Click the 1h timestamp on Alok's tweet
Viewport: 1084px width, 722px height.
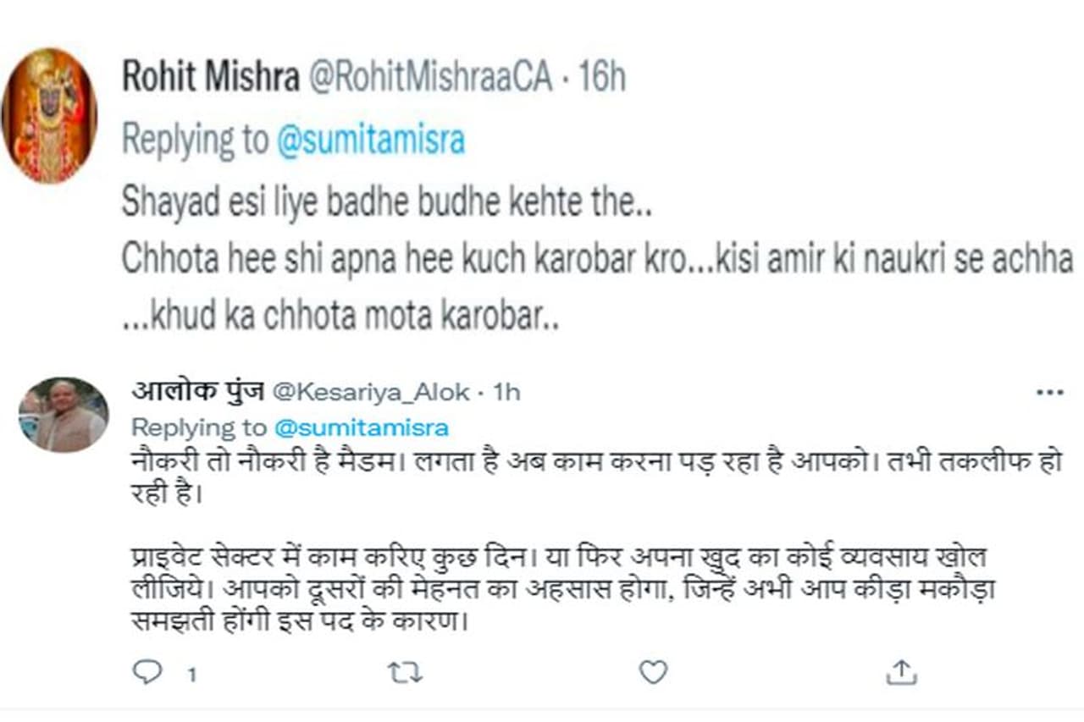[506, 392]
